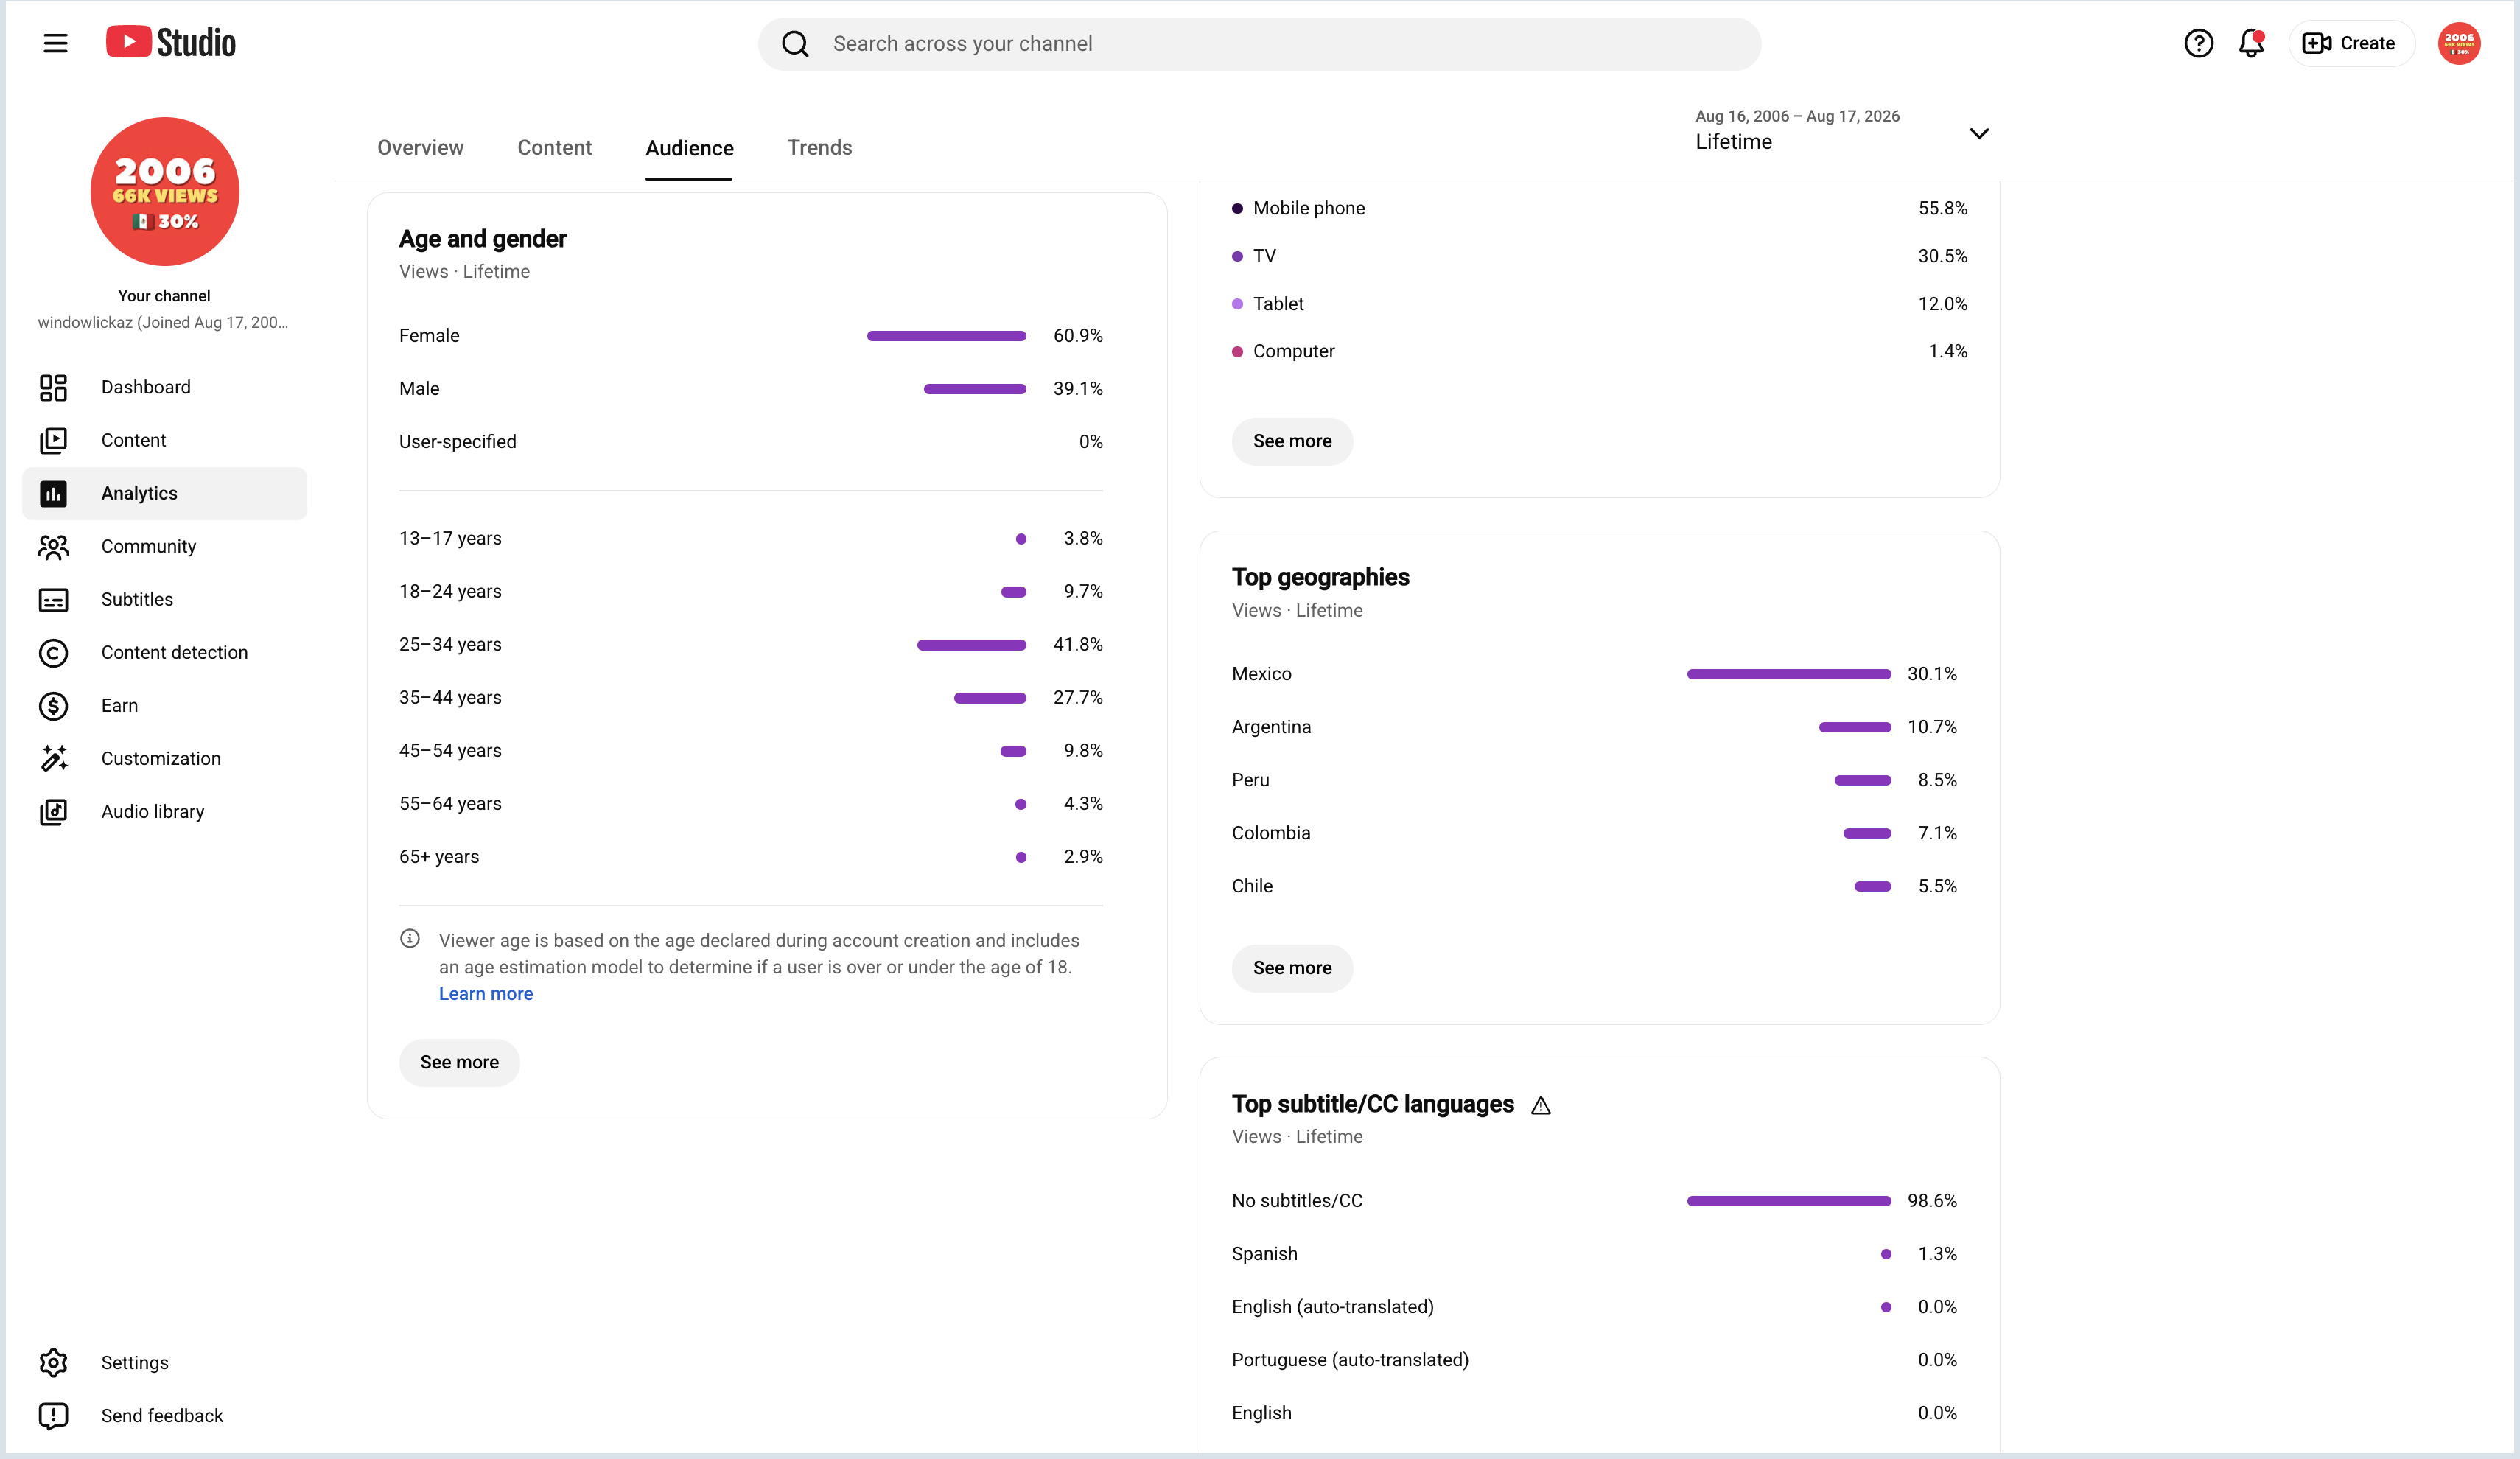Click the subtitle languages warning triangle
Image resolution: width=2520 pixels, height=1459 pixels.
(1541, 1105)
